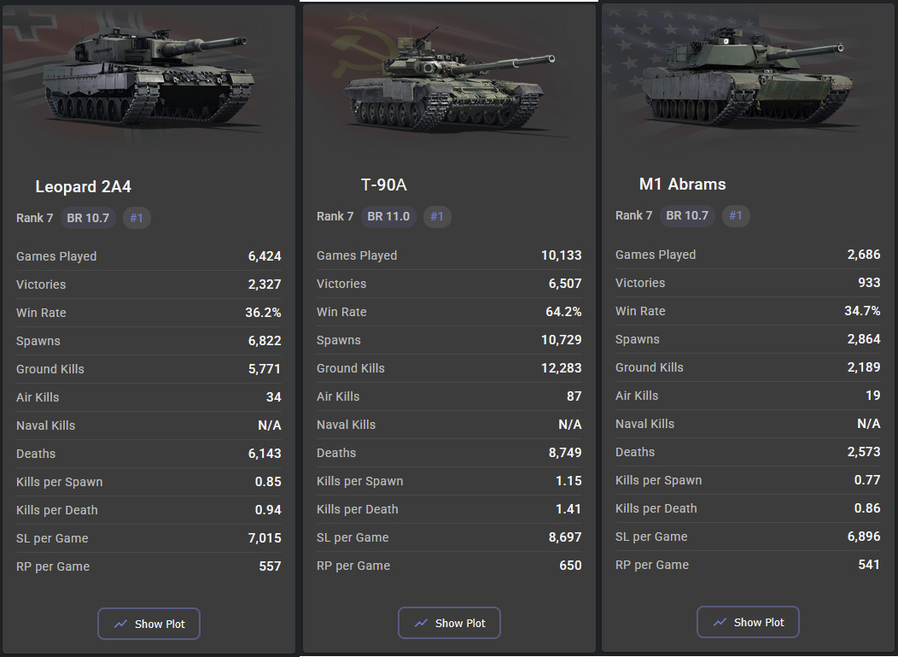Click the BR 10.7 badge on Leopard 2A4

click(x=88, y=218)
